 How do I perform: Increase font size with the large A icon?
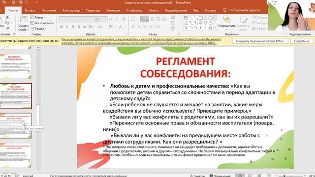coord(111,19)
